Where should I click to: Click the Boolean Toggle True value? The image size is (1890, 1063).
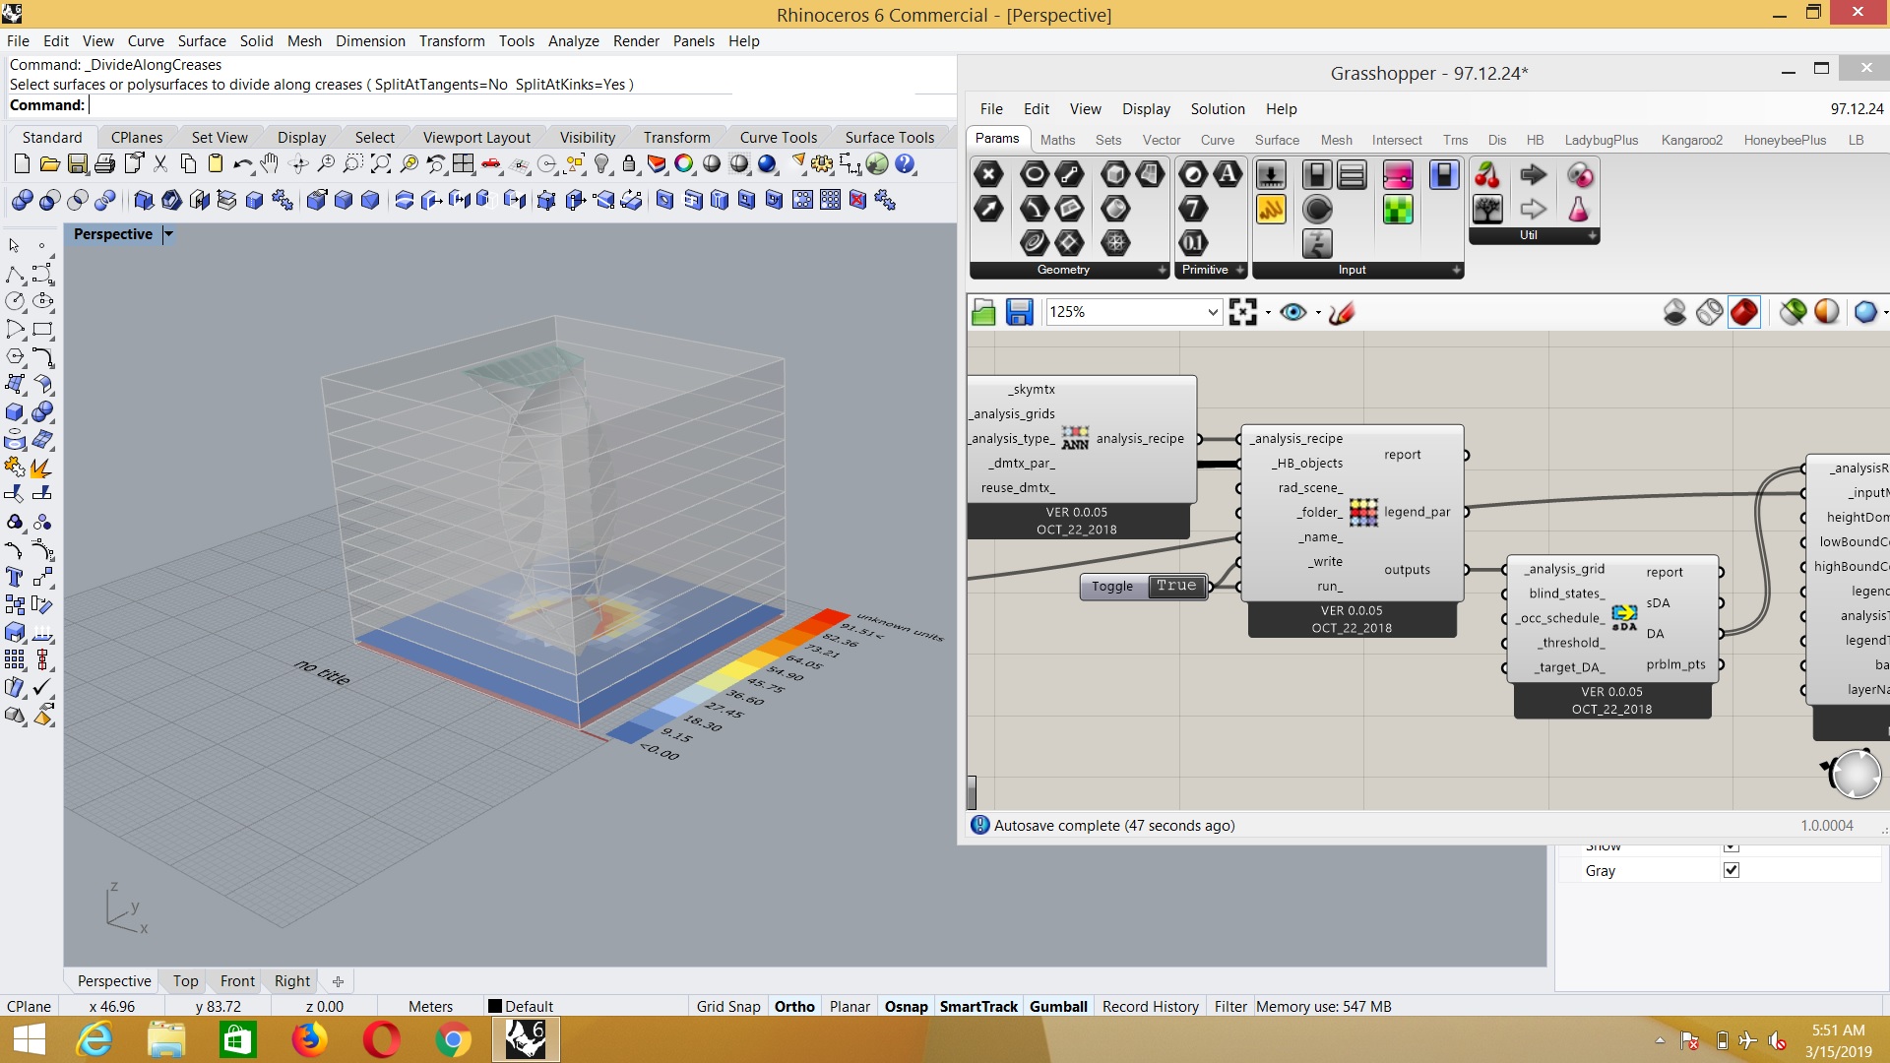tap(1176, 586)
